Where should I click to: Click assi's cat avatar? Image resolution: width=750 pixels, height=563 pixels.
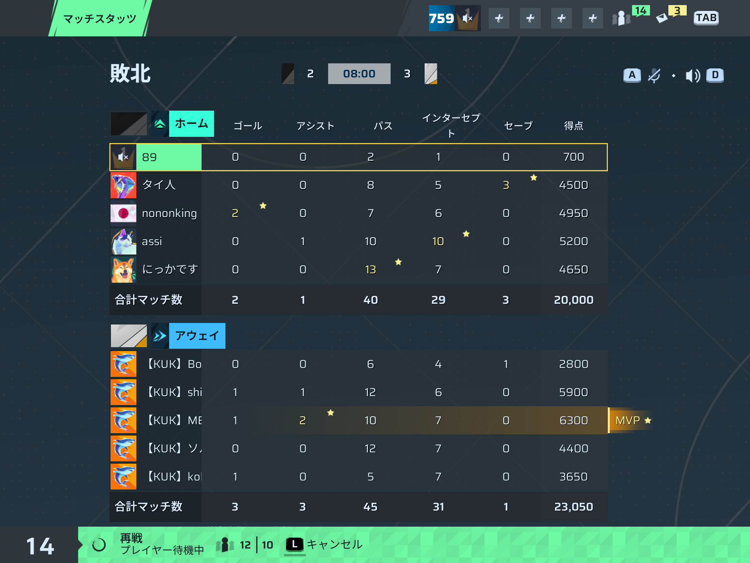coord(123,242)
